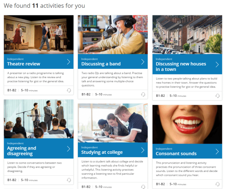Click Independent label above Discussing a band
226x189 pixels.
click(x=90, y=59)
